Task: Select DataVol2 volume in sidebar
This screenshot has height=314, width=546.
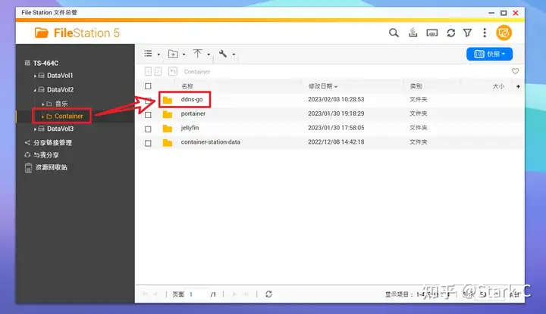Action: [60, 89]
